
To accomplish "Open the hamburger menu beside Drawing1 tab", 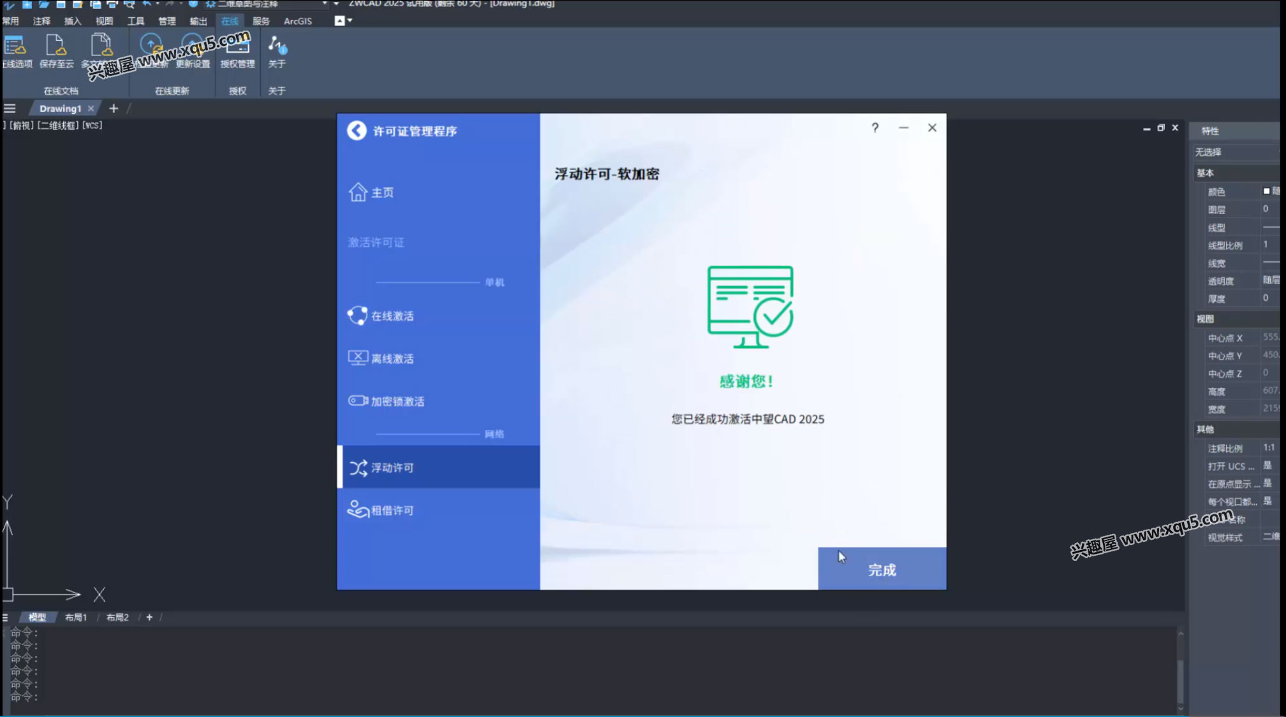I will [10, 108].
